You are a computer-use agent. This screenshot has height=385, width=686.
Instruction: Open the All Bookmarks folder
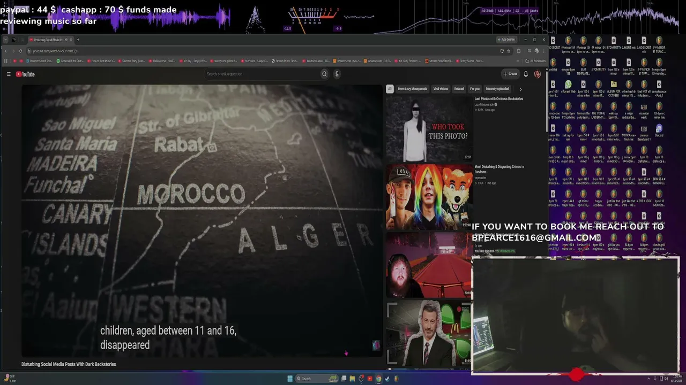[535, 61]
